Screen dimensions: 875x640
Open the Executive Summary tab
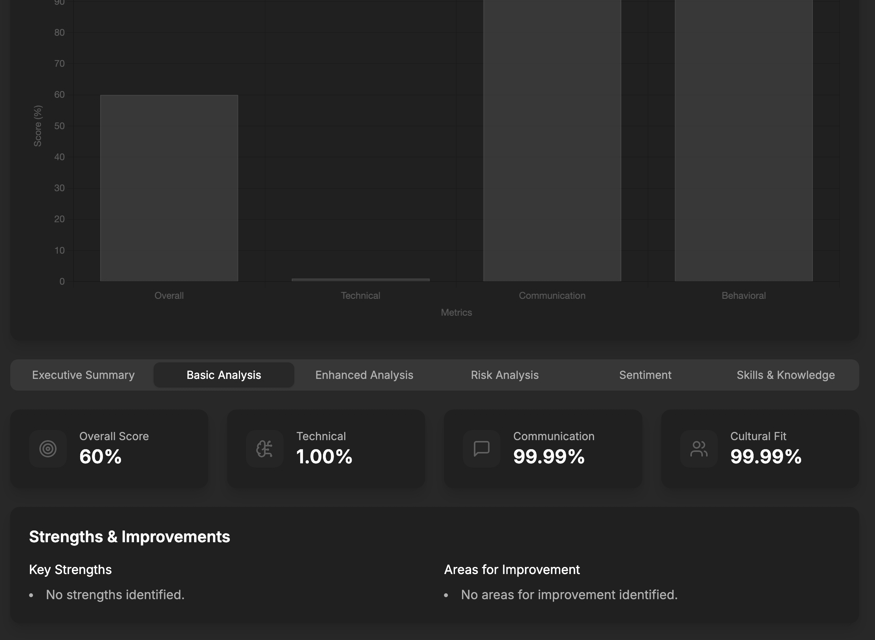point(83,375)
